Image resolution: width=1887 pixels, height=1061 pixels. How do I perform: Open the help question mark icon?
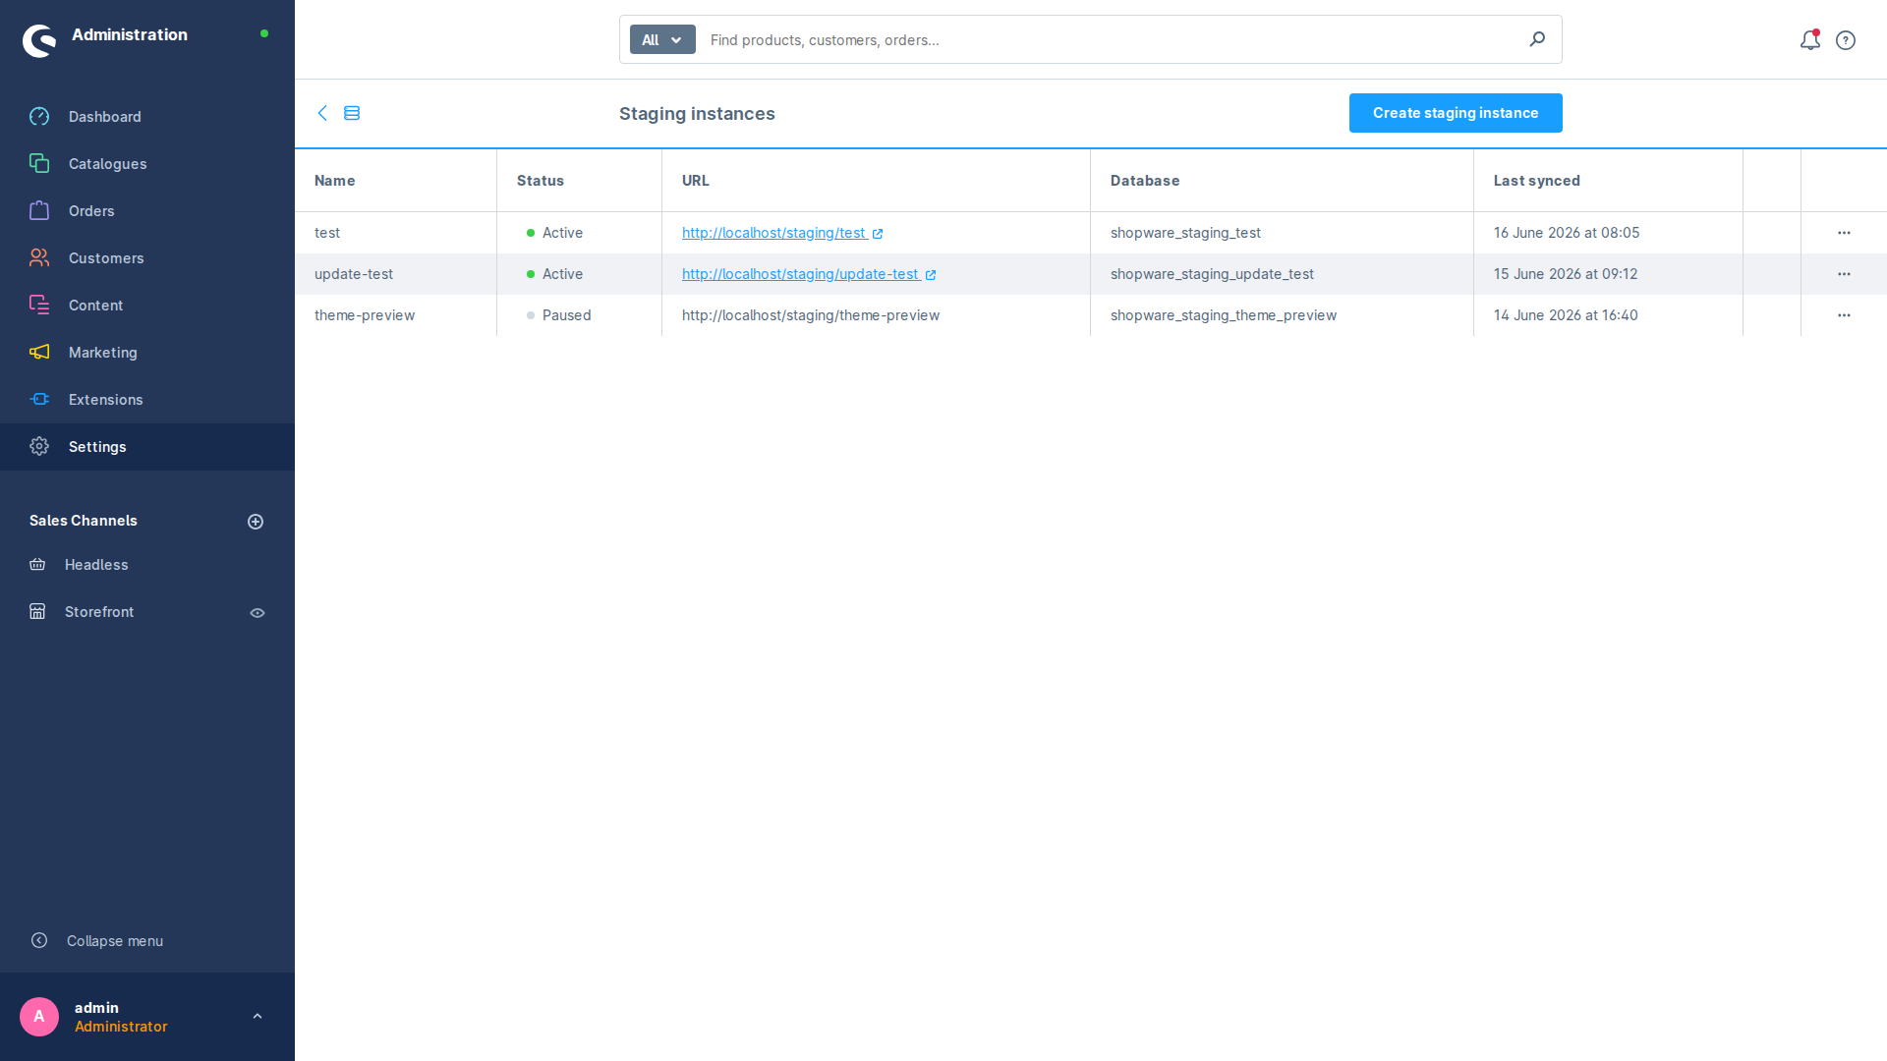tap(1846, 40)
